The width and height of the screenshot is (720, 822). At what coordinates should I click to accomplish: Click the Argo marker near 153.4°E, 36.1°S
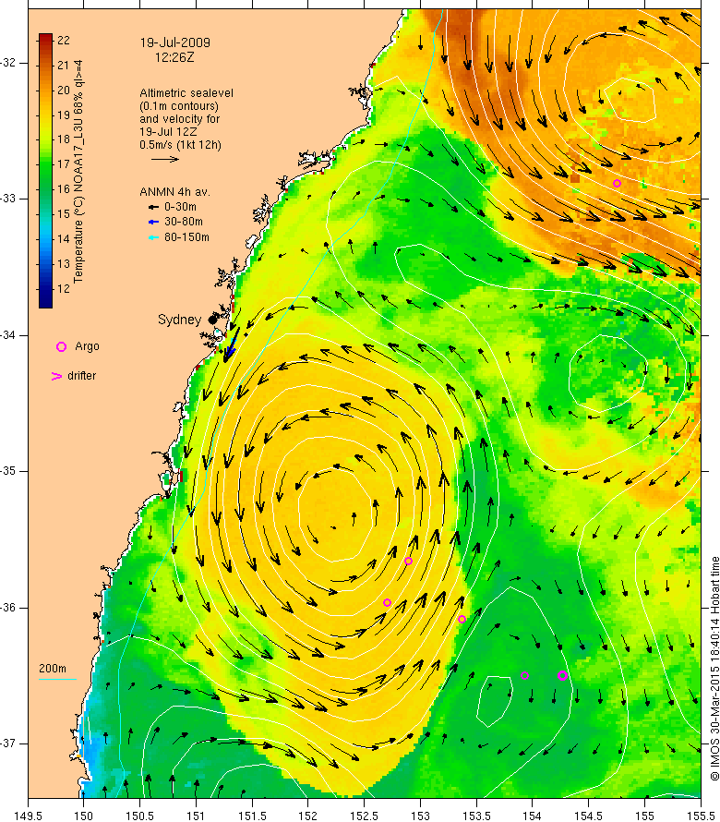(x=462, y=619)
